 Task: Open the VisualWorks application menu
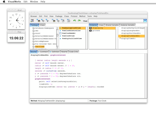click(x=14, y=1)
